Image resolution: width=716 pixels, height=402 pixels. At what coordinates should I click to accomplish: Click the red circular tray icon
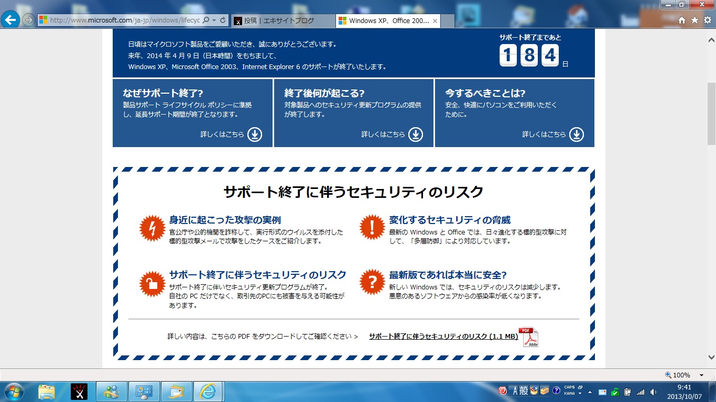503,390
